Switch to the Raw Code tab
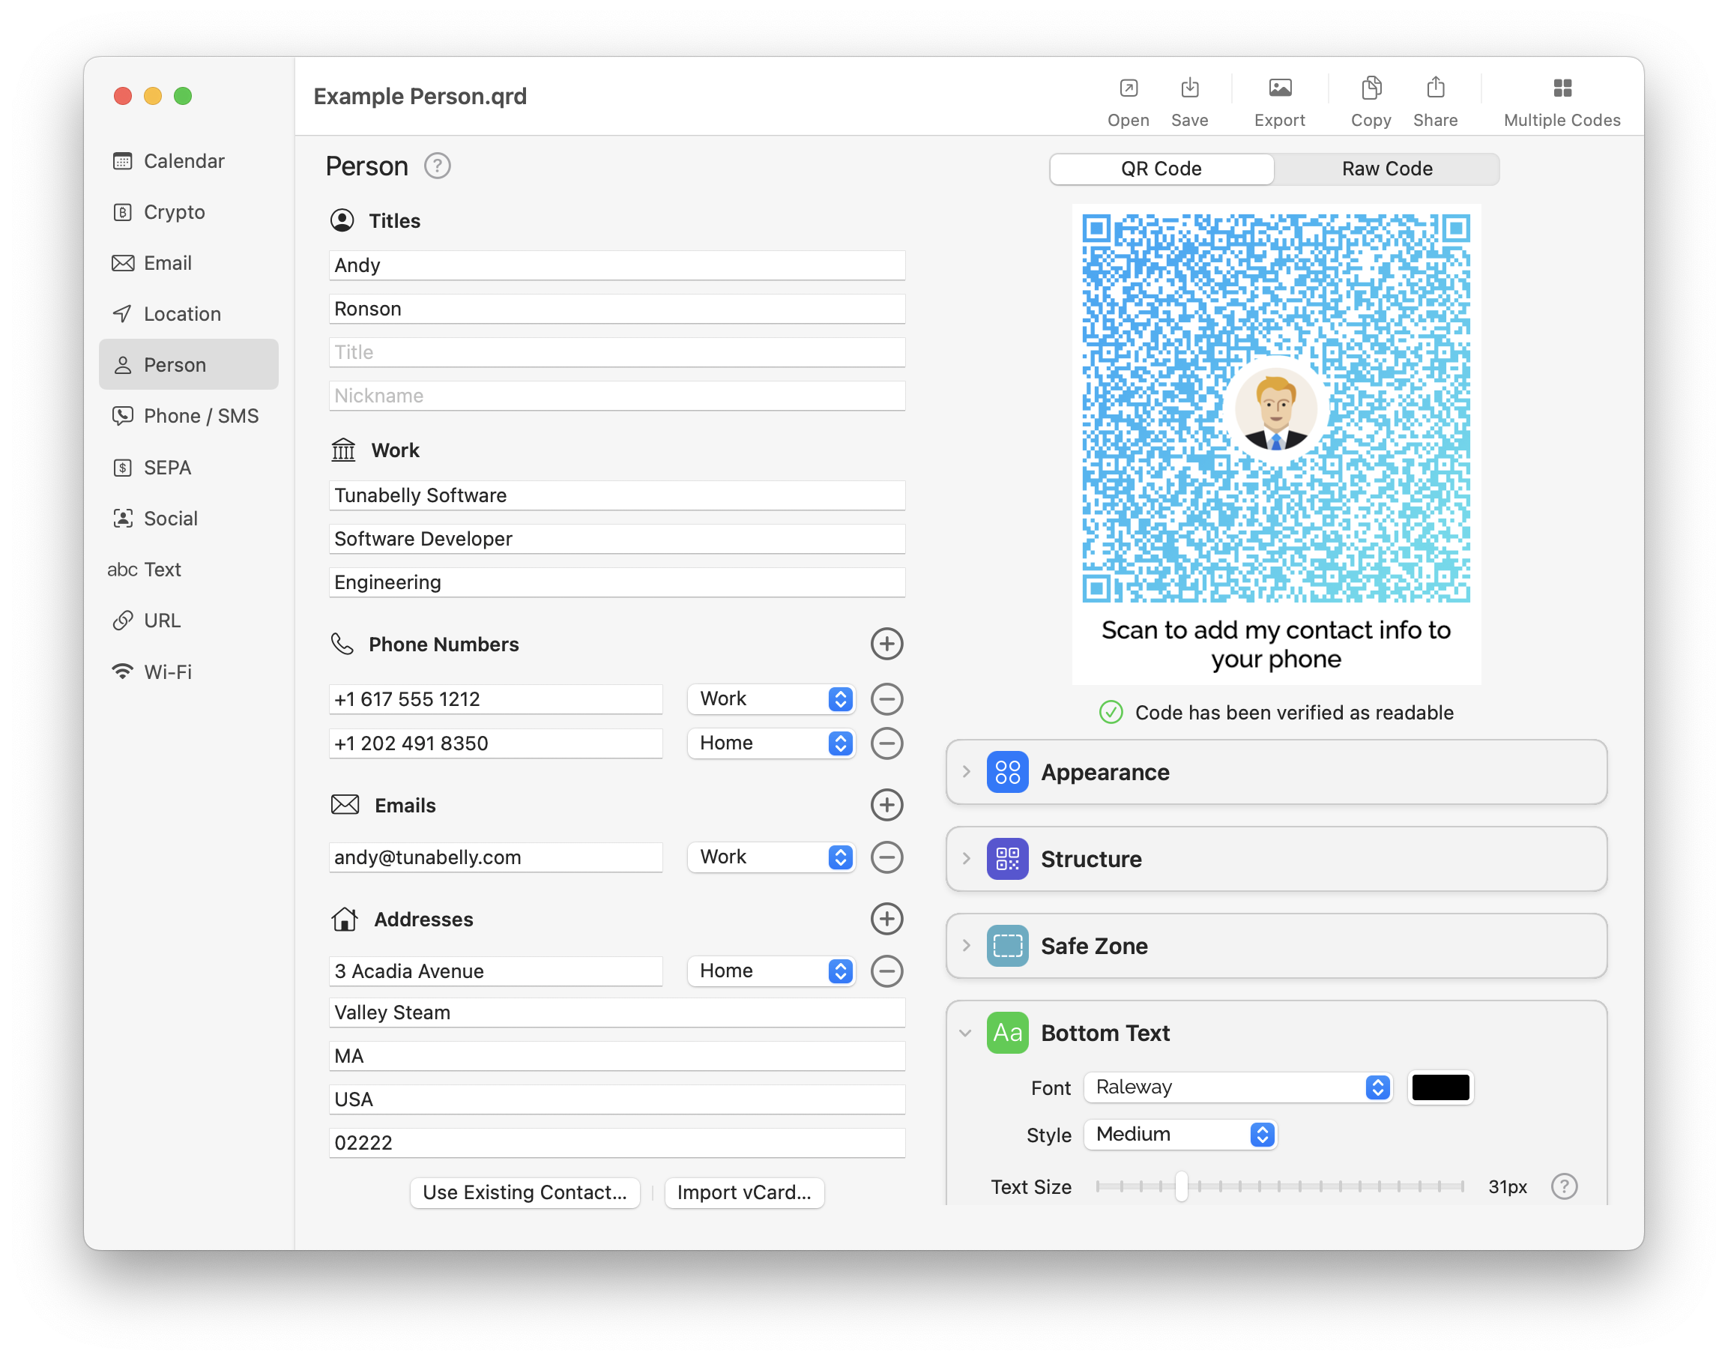 pos(1386,168)
